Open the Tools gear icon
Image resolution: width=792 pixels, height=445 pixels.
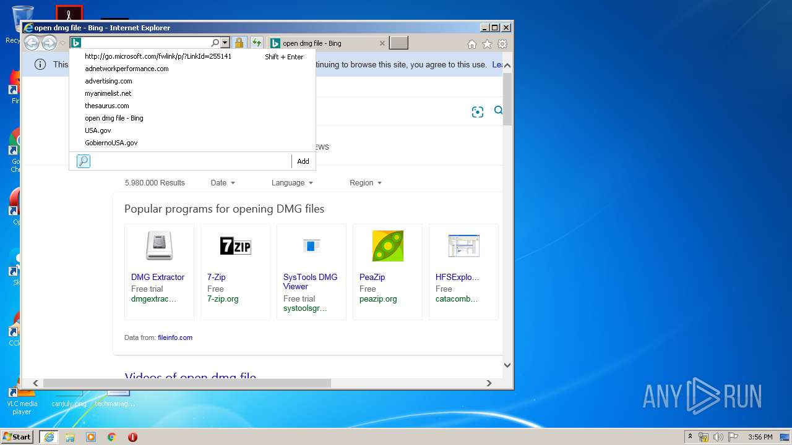click(502, 44)
